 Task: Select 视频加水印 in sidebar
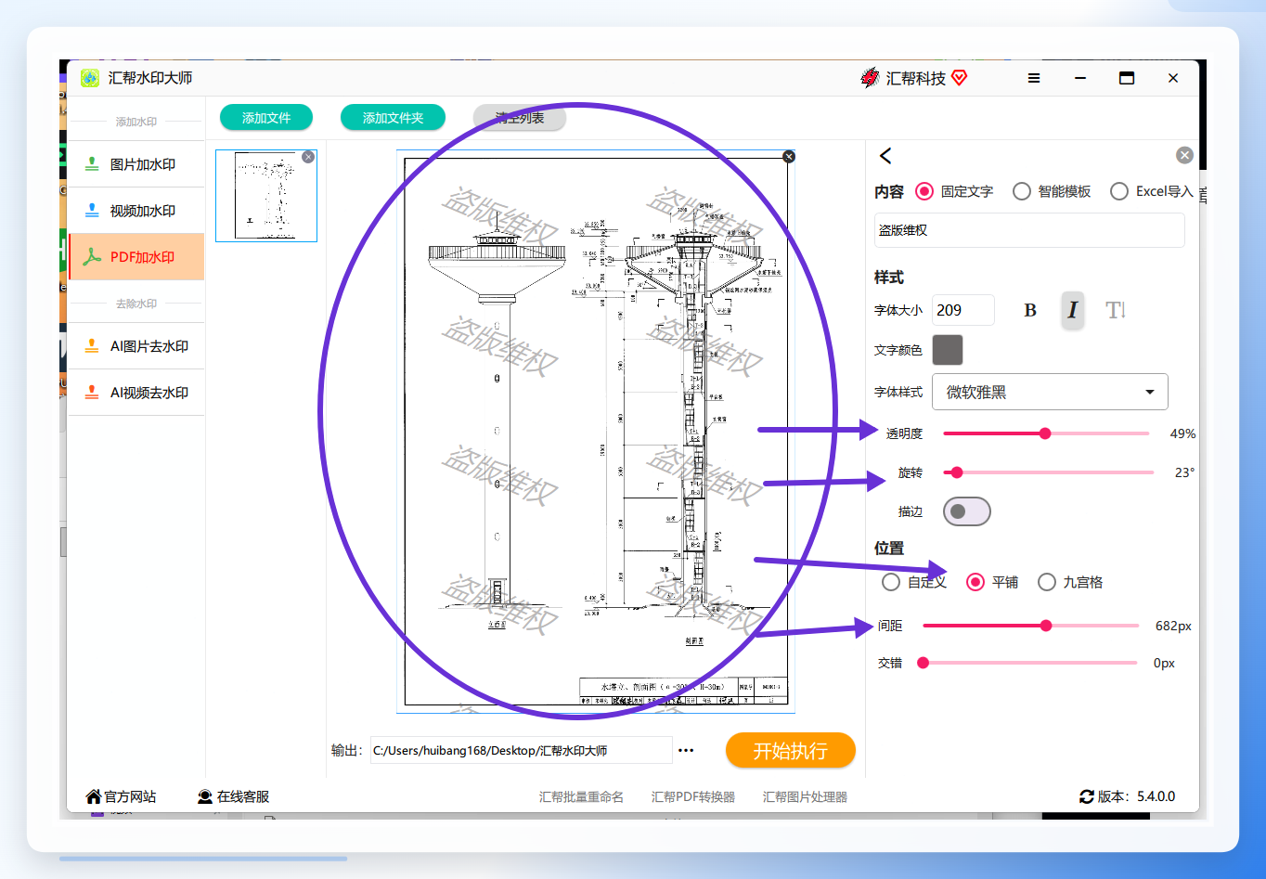pos(136,211)
